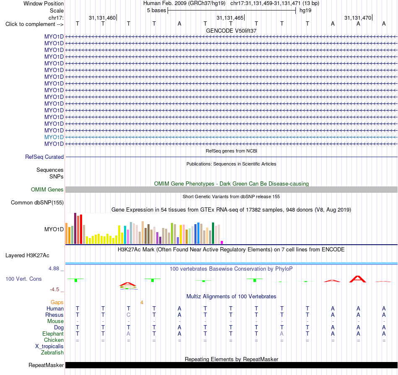Click the GTEx Gene Expression track title
398x375 pixels.
coord(231,210)
